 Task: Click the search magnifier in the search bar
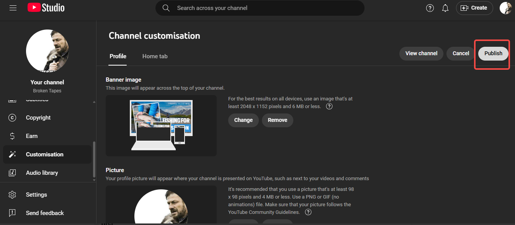click(166, 8)
